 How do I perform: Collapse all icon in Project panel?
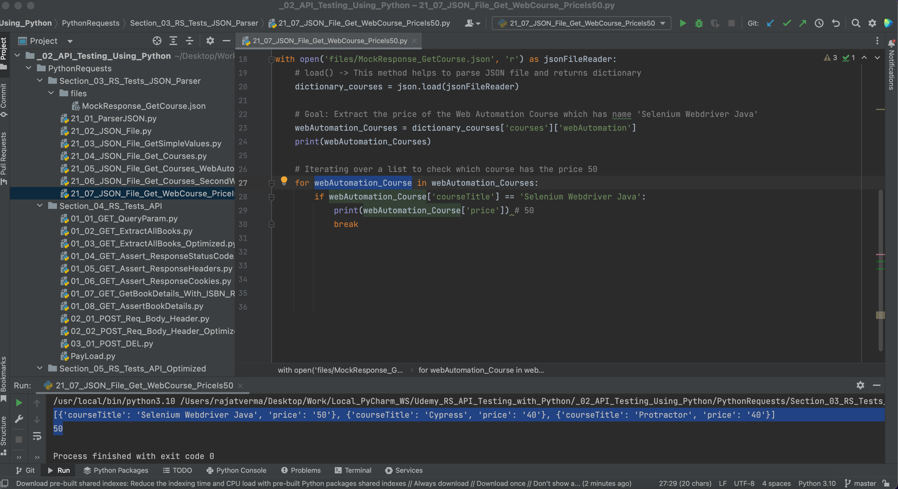(189, 41)
